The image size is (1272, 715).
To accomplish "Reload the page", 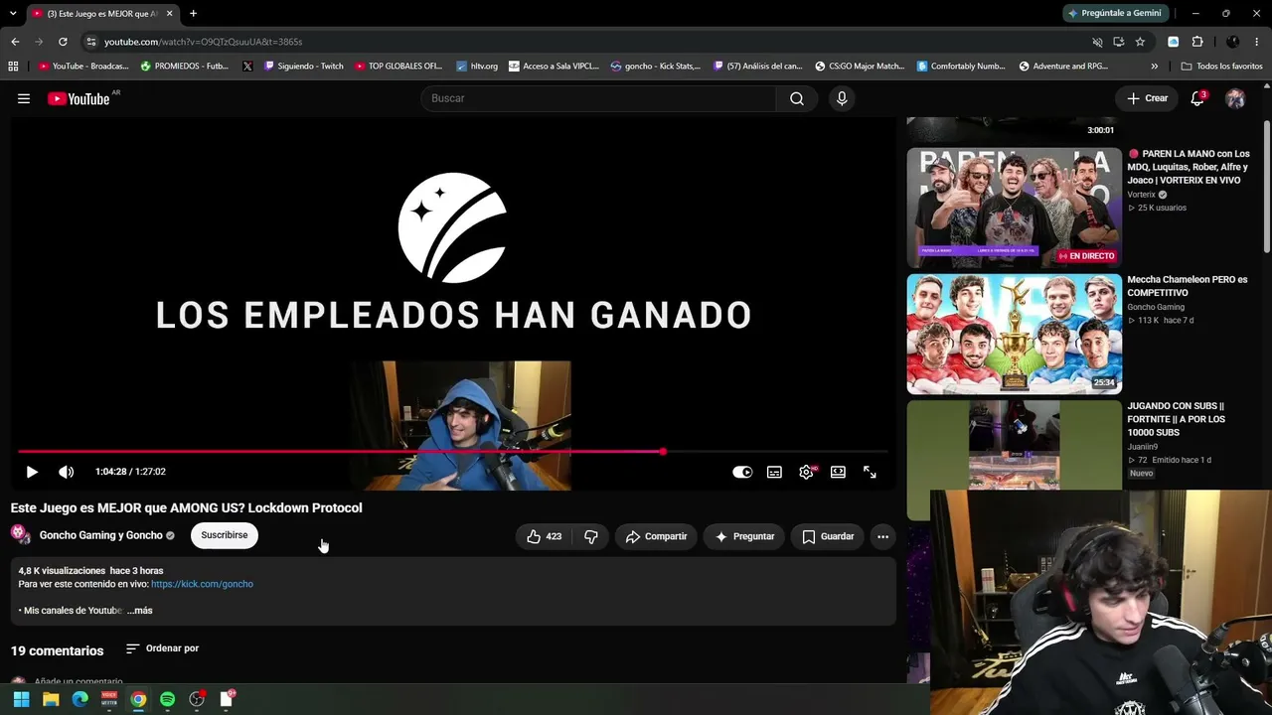I will pos(63,42).
